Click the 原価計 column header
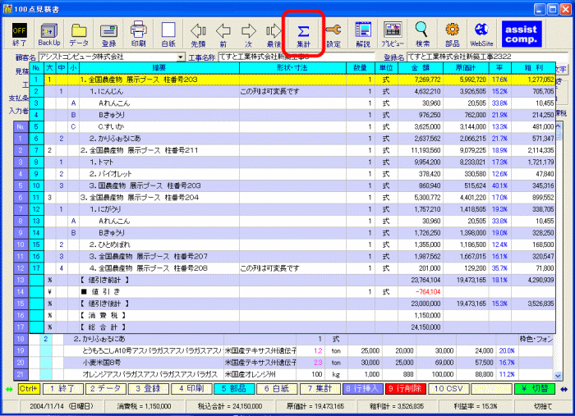Screen dimensions: 575x416 [x=466, y=68]
